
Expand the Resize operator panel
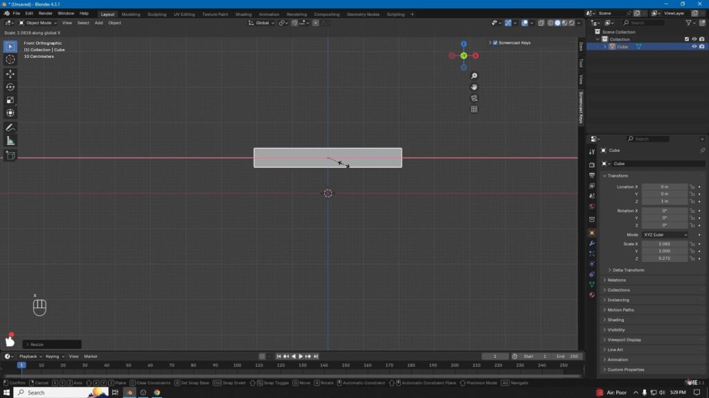coord(52,344)
